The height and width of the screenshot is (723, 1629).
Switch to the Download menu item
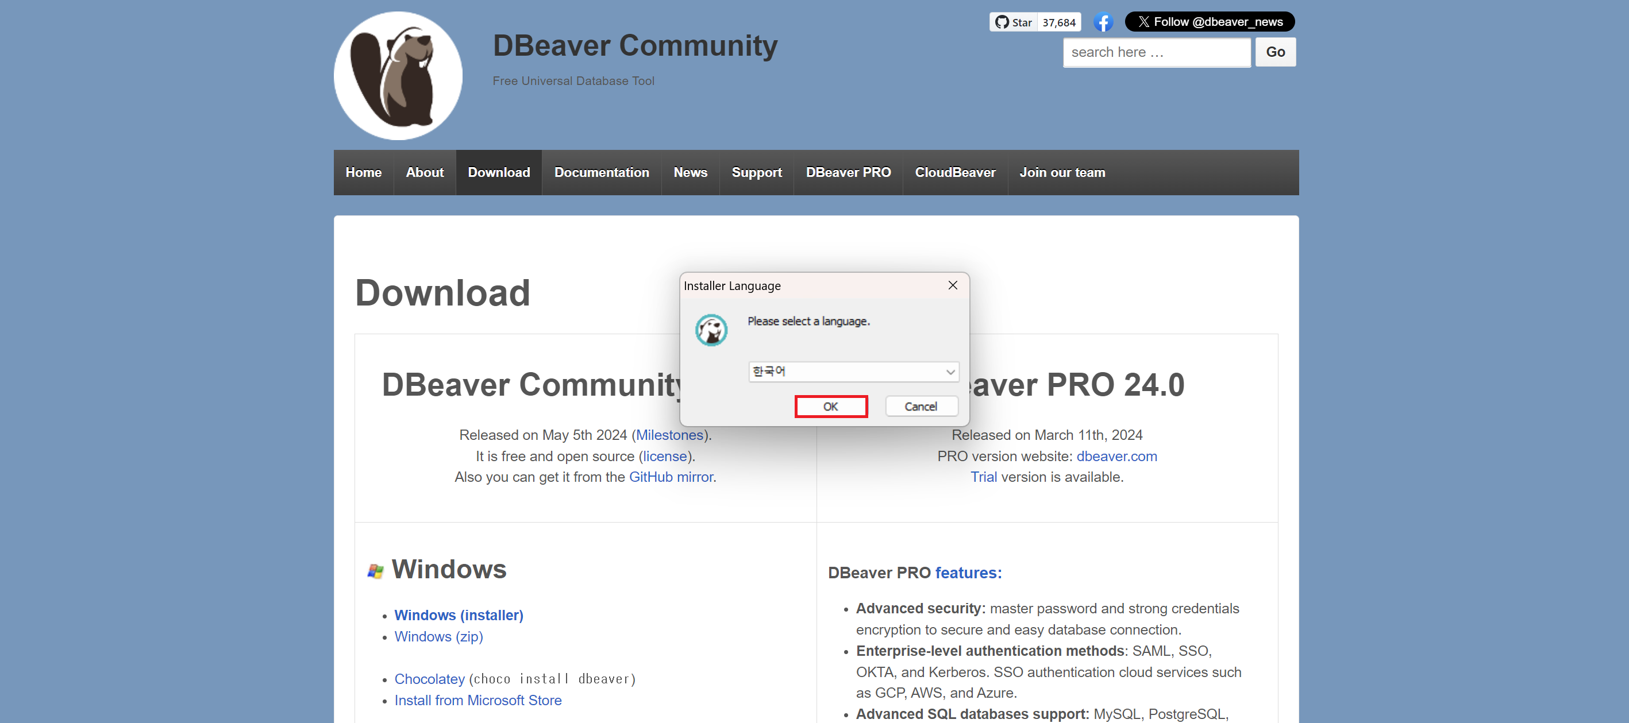(x=498, y=172)
